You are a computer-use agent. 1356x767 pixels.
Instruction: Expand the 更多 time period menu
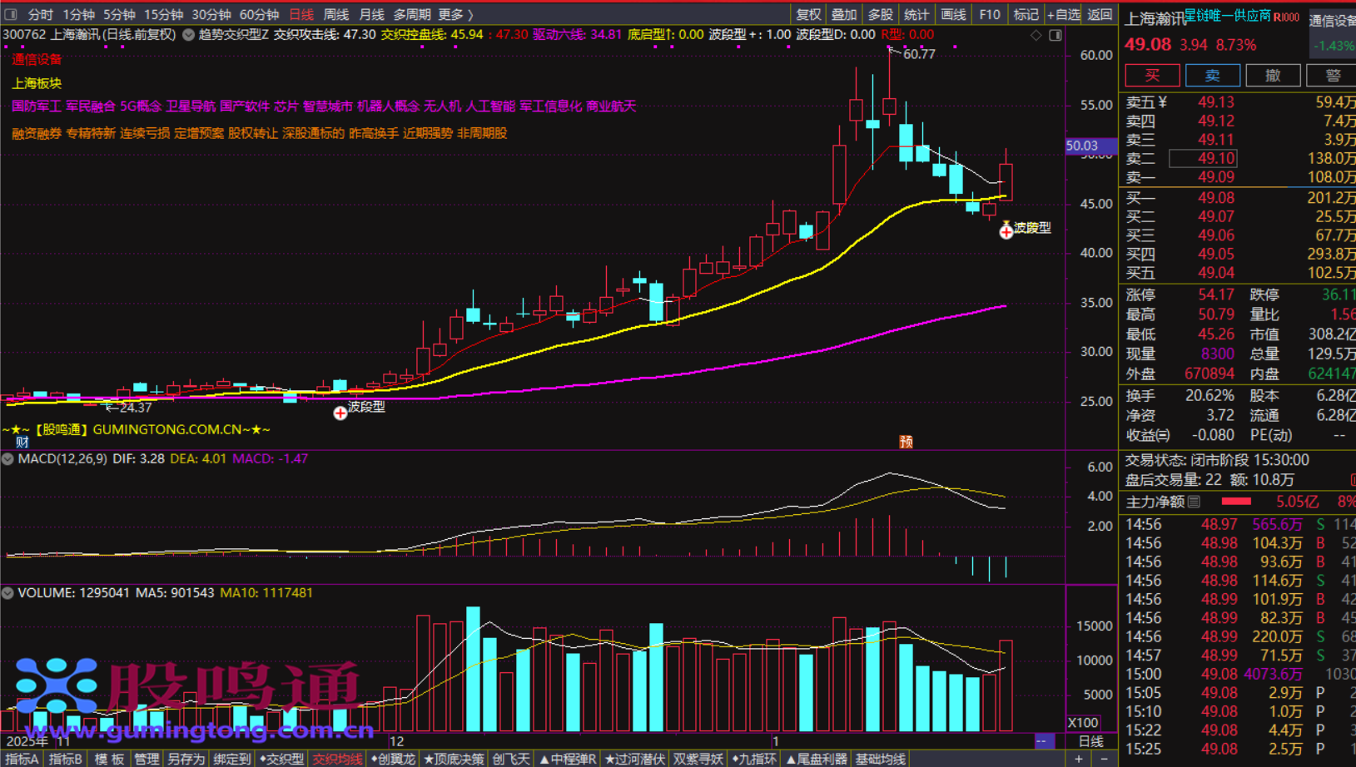(x=454, y=14)
